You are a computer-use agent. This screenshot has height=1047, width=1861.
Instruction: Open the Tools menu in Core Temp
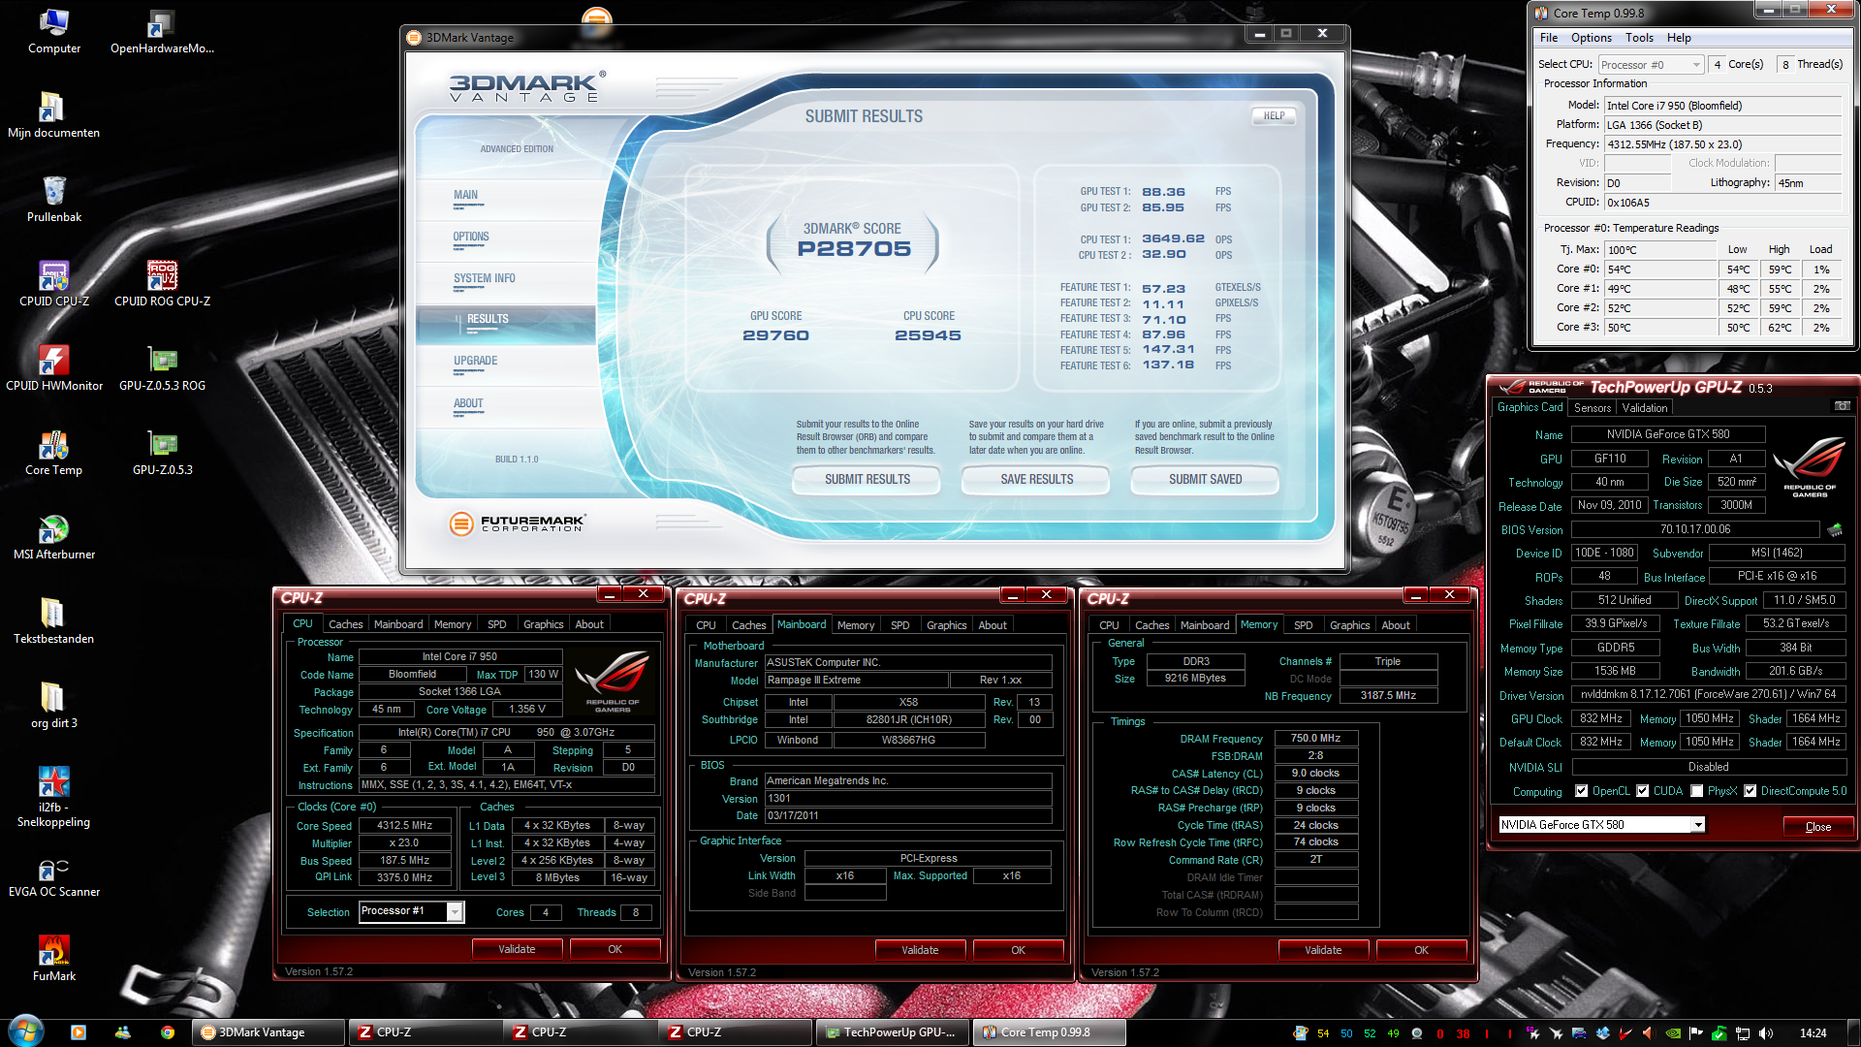click(1639, 38)
